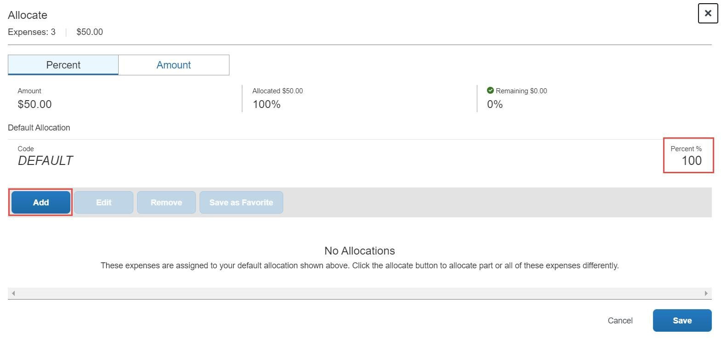This screenshot has width=721, height=340.
Task: Click the left scroll arrow
Action: tap(13, 293)
